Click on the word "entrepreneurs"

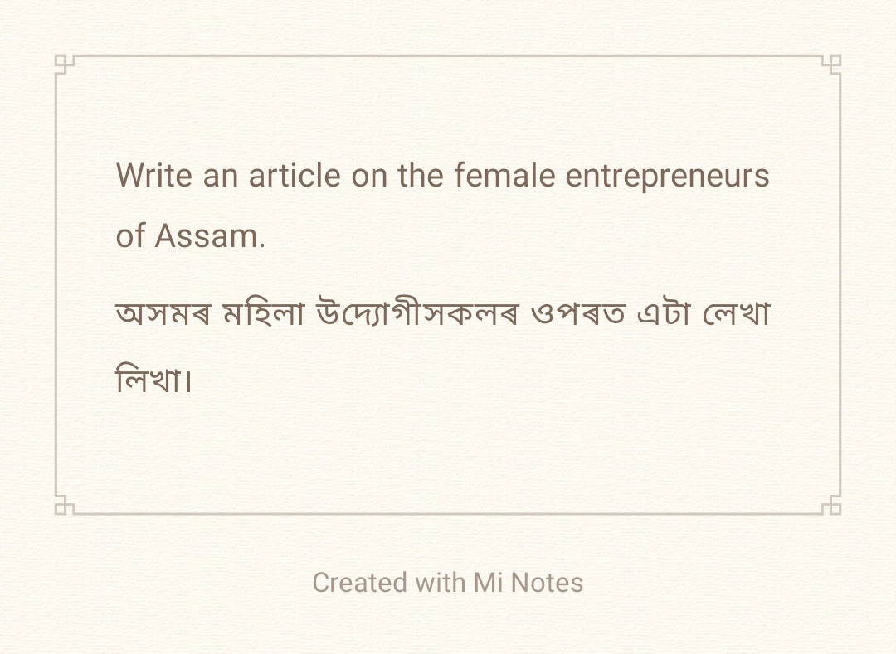[x=668, y=176]
